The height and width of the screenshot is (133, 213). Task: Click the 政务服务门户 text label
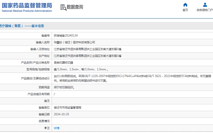tap(205, 10)
